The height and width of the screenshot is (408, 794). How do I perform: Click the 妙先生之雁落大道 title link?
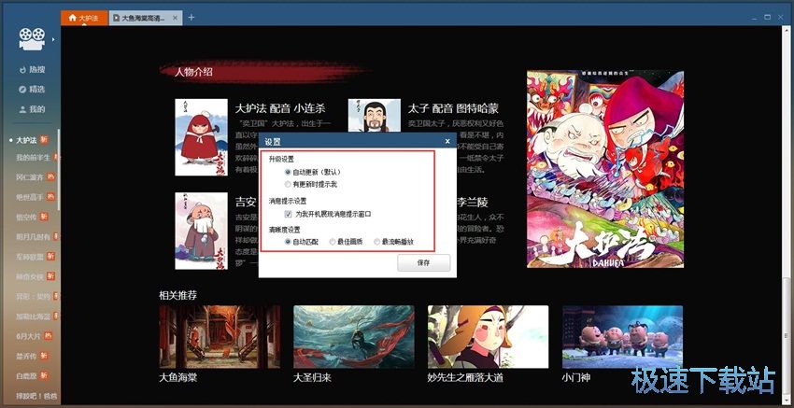click(x=465, y=377)
